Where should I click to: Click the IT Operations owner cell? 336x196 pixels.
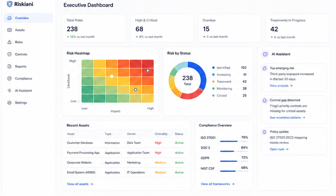point(136,173)
